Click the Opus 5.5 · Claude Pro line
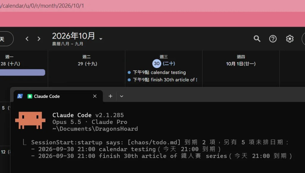 tap(90, 122)
